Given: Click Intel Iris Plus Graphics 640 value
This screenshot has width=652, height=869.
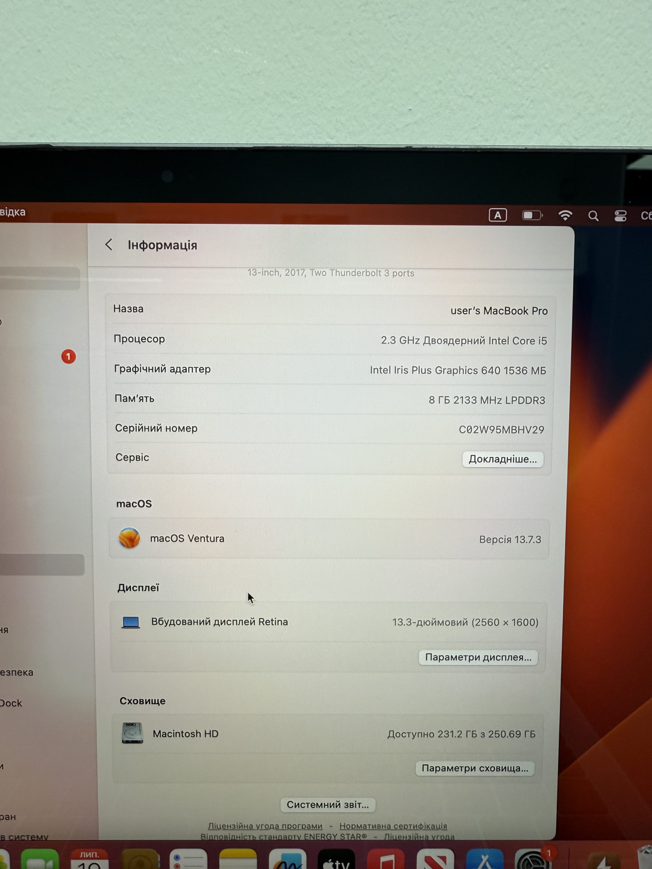Looking at the screenshot, I should tap(458, 370).
